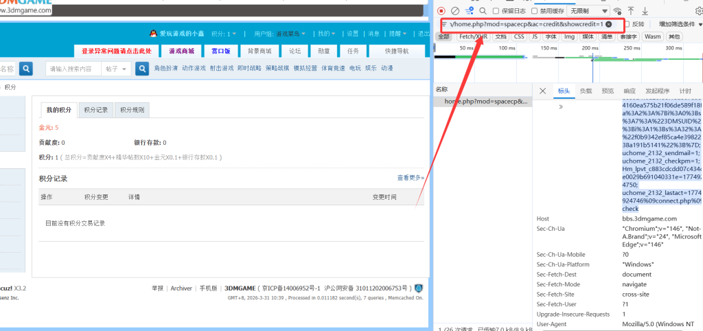703x331 pixels.
Task: Open the 无限制 throttling dropdown
Action: tap(588, 11)
